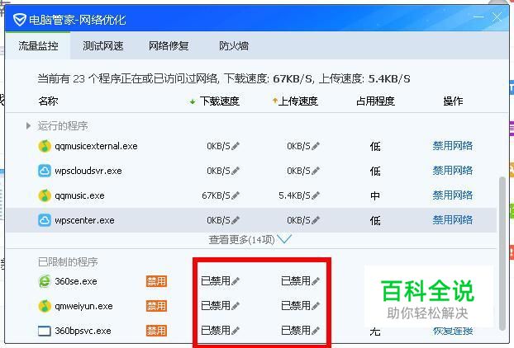
Task: Edit upload limit for qqmusicexternal.exe
Action: click(x=316, y=146)
